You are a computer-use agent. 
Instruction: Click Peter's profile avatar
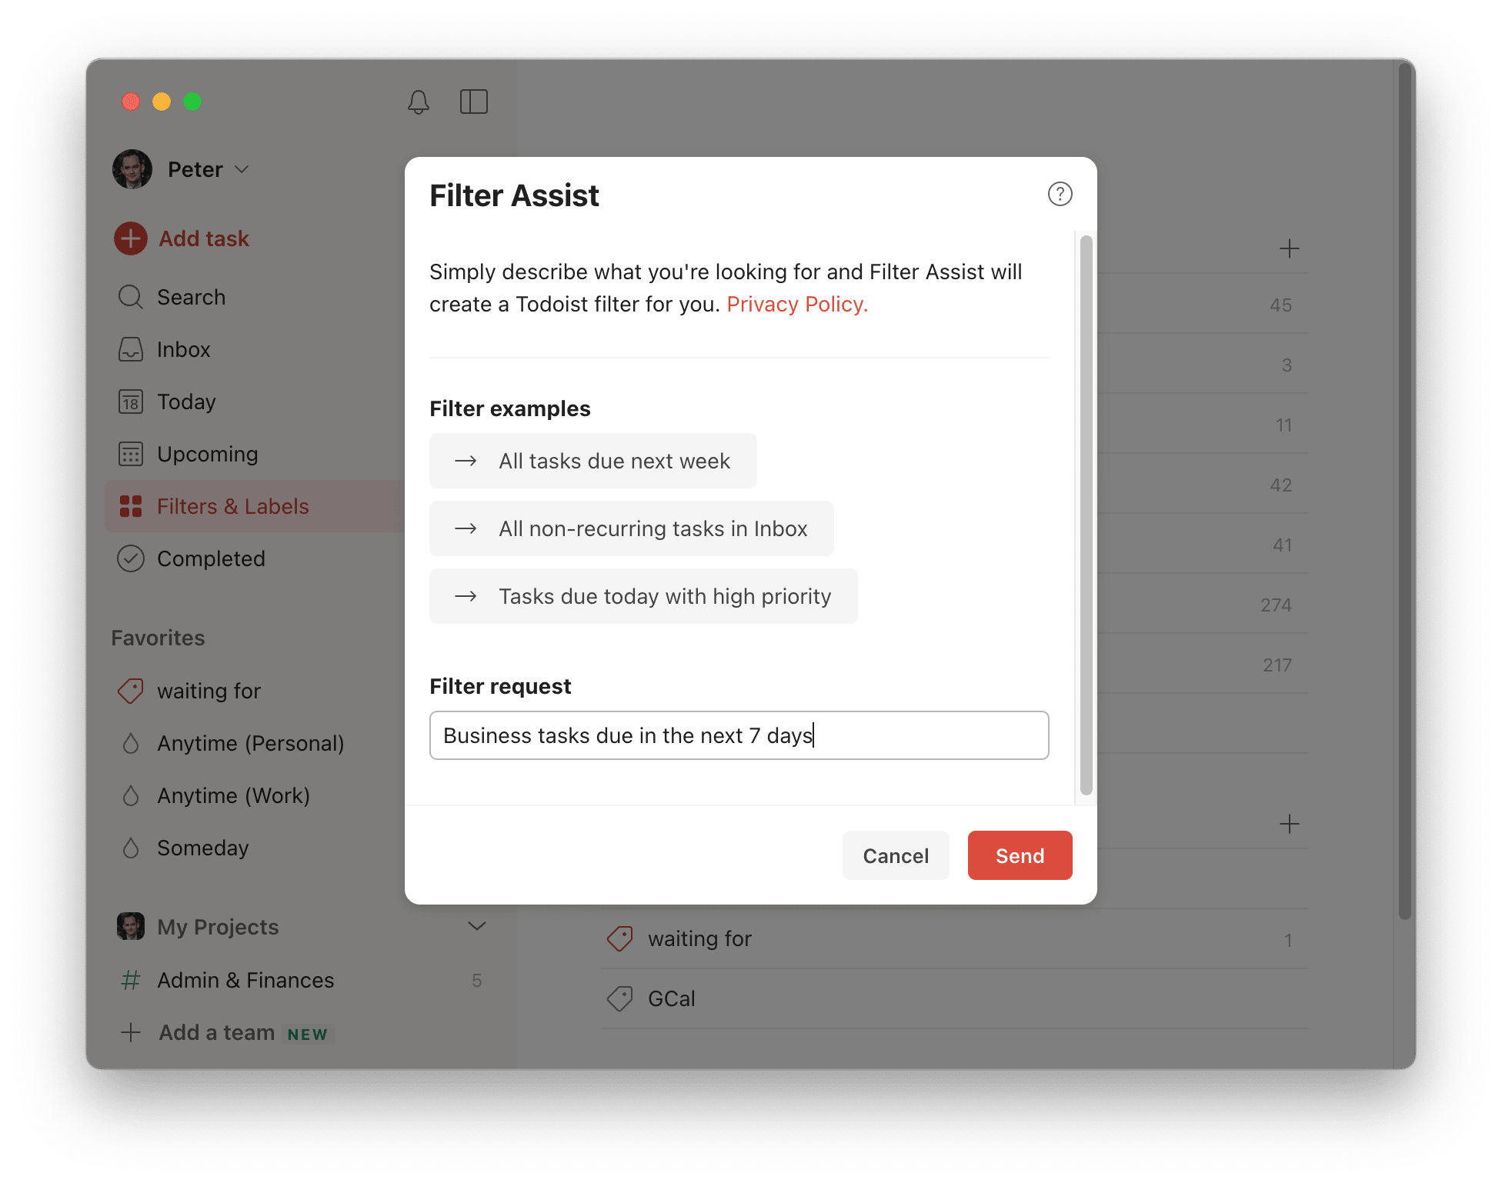click(132, 169)
